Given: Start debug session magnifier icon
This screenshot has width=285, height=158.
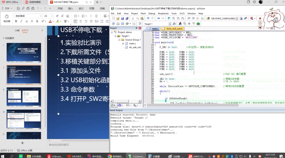Looking at the screenshot, I should pyautogui.click(x=252, y=19).
